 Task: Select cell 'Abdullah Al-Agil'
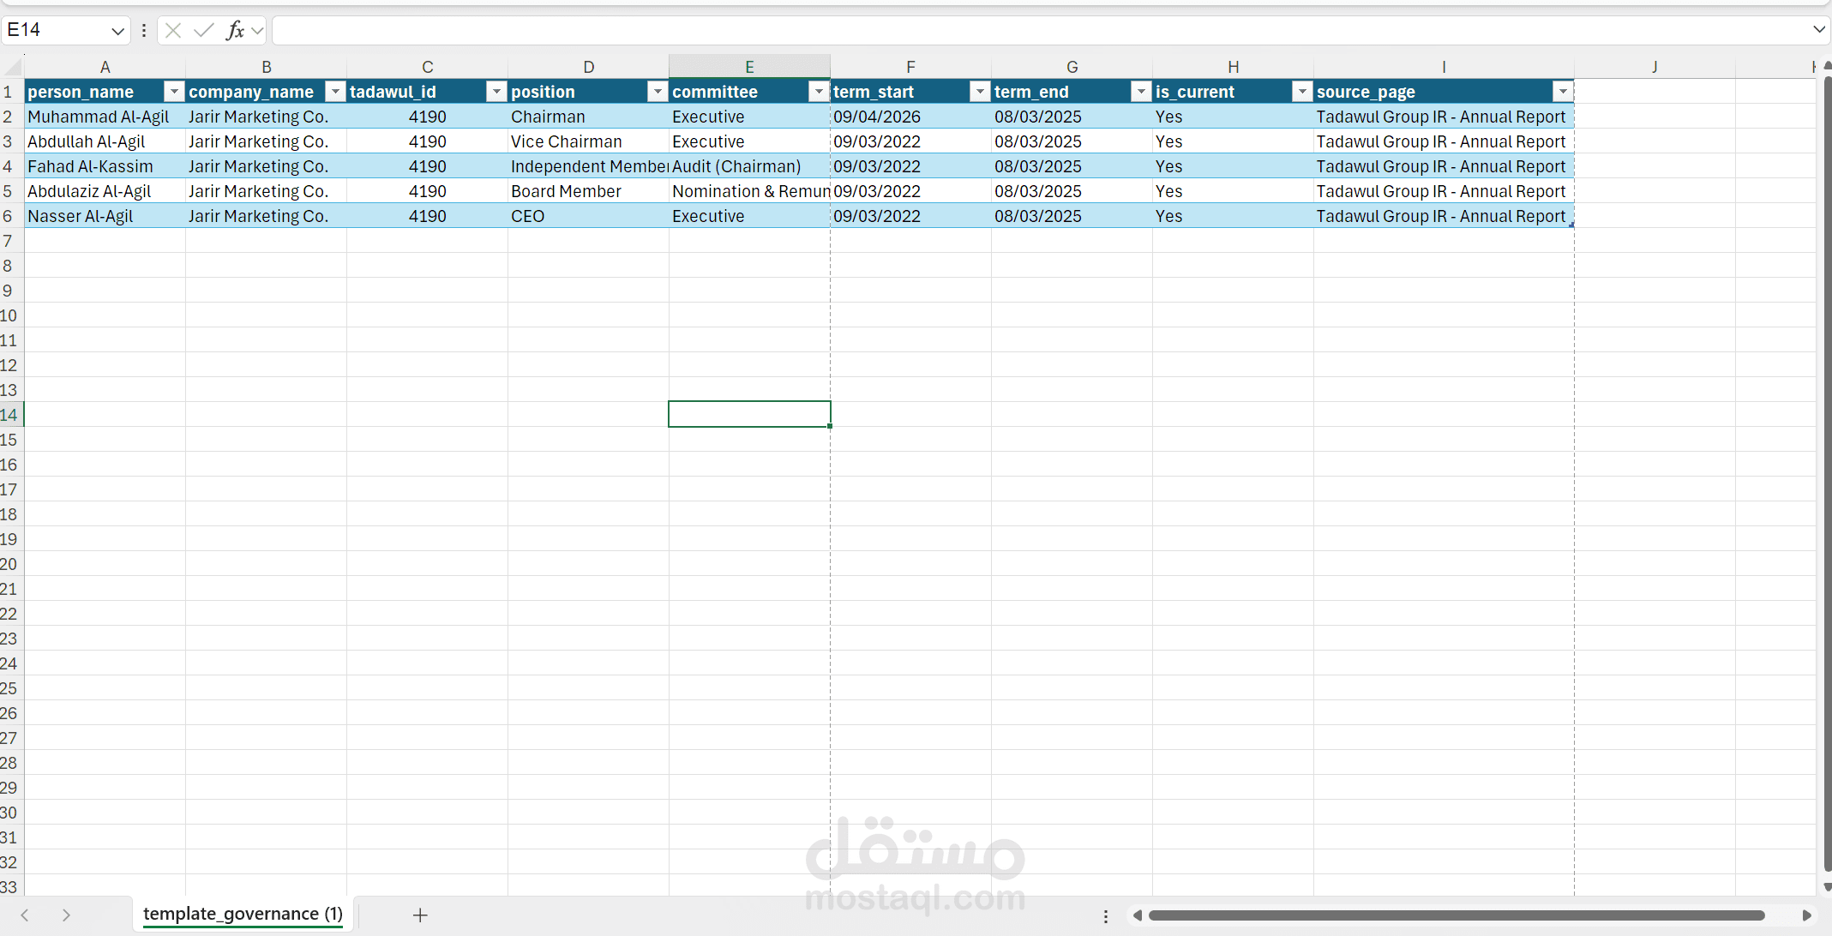(105, 141)
